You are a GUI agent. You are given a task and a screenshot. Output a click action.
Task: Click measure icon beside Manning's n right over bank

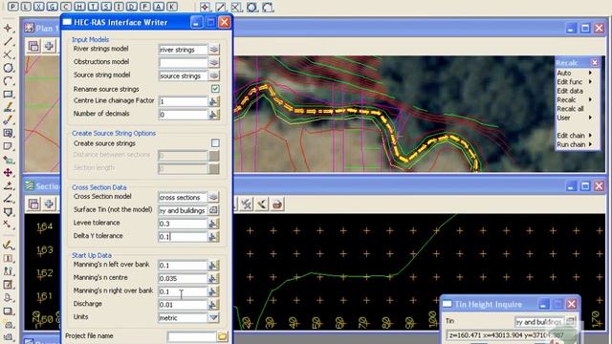coord(213,291)
